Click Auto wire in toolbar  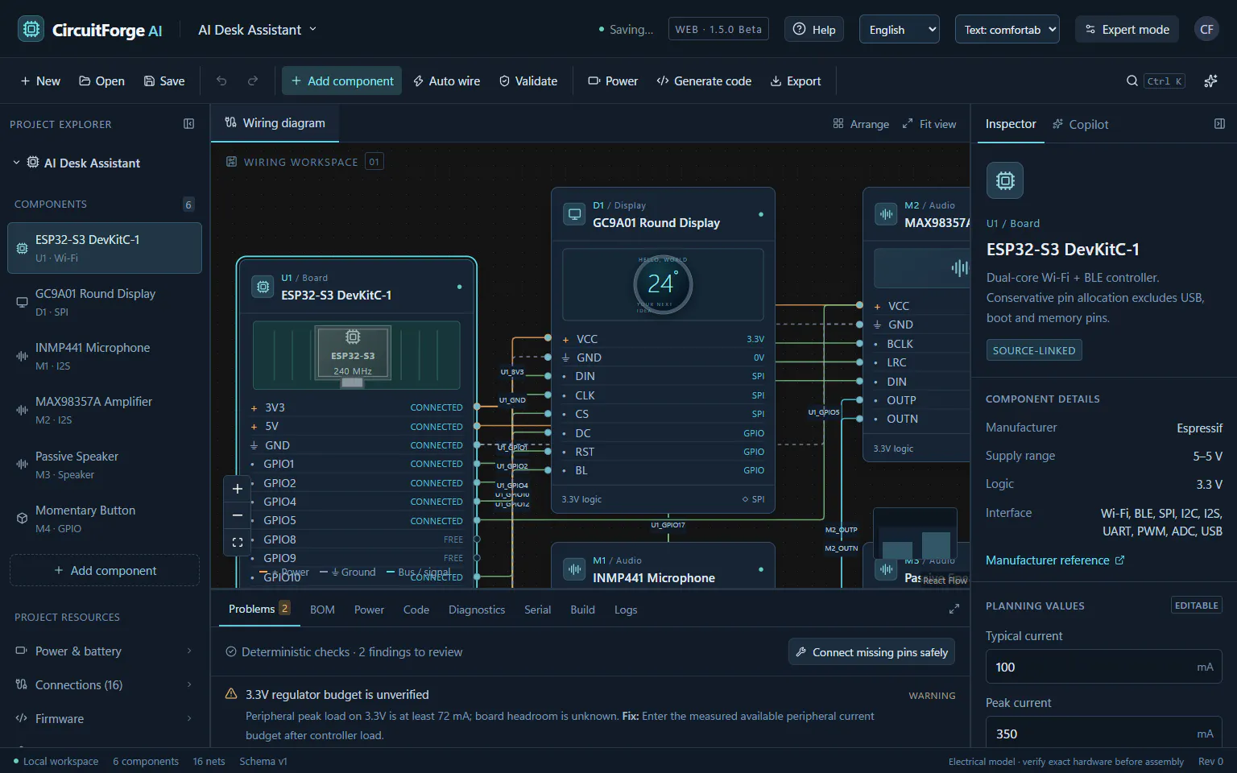[x=446, y=81]
